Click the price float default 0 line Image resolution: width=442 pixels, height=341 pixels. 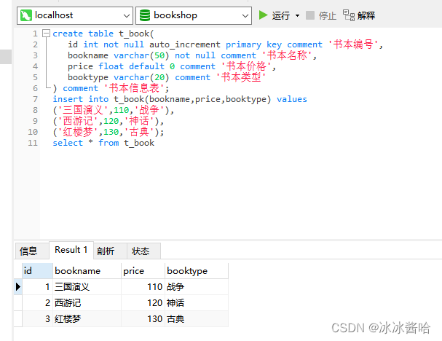coord(172,66)
